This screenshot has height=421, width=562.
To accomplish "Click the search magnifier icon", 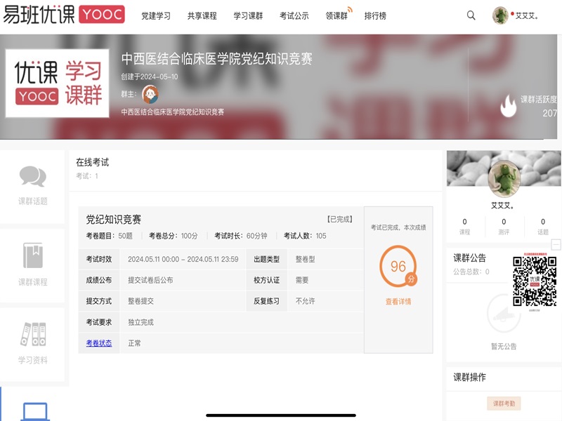I will click(x=471, y=15).
